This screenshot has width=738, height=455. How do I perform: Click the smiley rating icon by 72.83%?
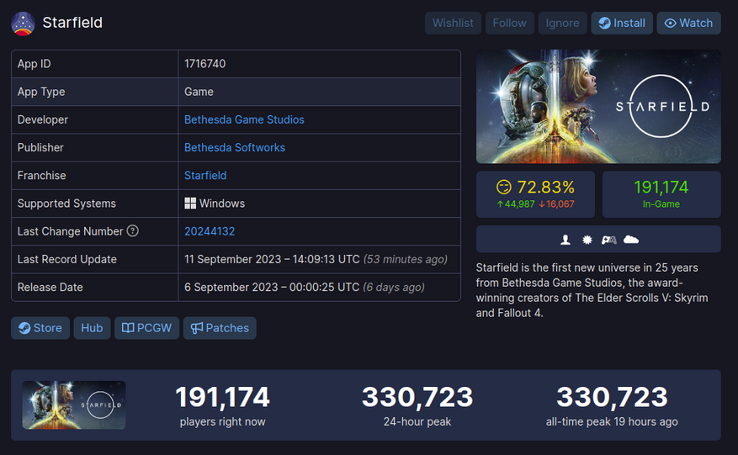503,188
